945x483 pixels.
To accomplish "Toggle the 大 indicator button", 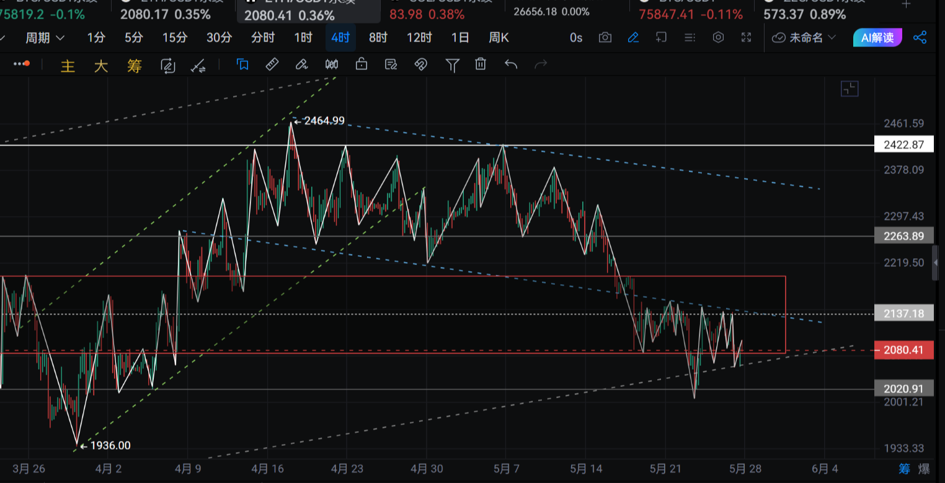I will [101, 66].
